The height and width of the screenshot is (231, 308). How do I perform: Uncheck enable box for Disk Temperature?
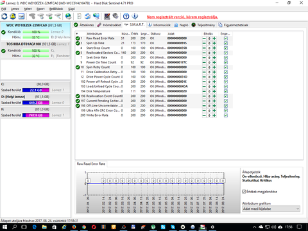[x=226, y=91]
